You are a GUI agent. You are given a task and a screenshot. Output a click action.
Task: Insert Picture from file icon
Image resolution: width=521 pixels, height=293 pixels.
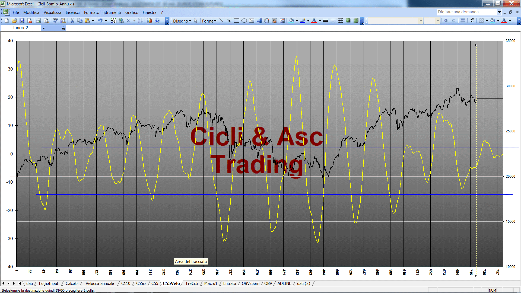pos(282,21)
